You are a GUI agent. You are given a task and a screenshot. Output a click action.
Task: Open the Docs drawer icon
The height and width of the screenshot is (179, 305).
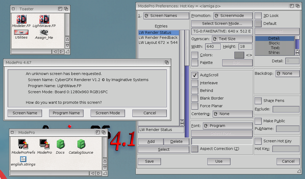tap(60, 144)
